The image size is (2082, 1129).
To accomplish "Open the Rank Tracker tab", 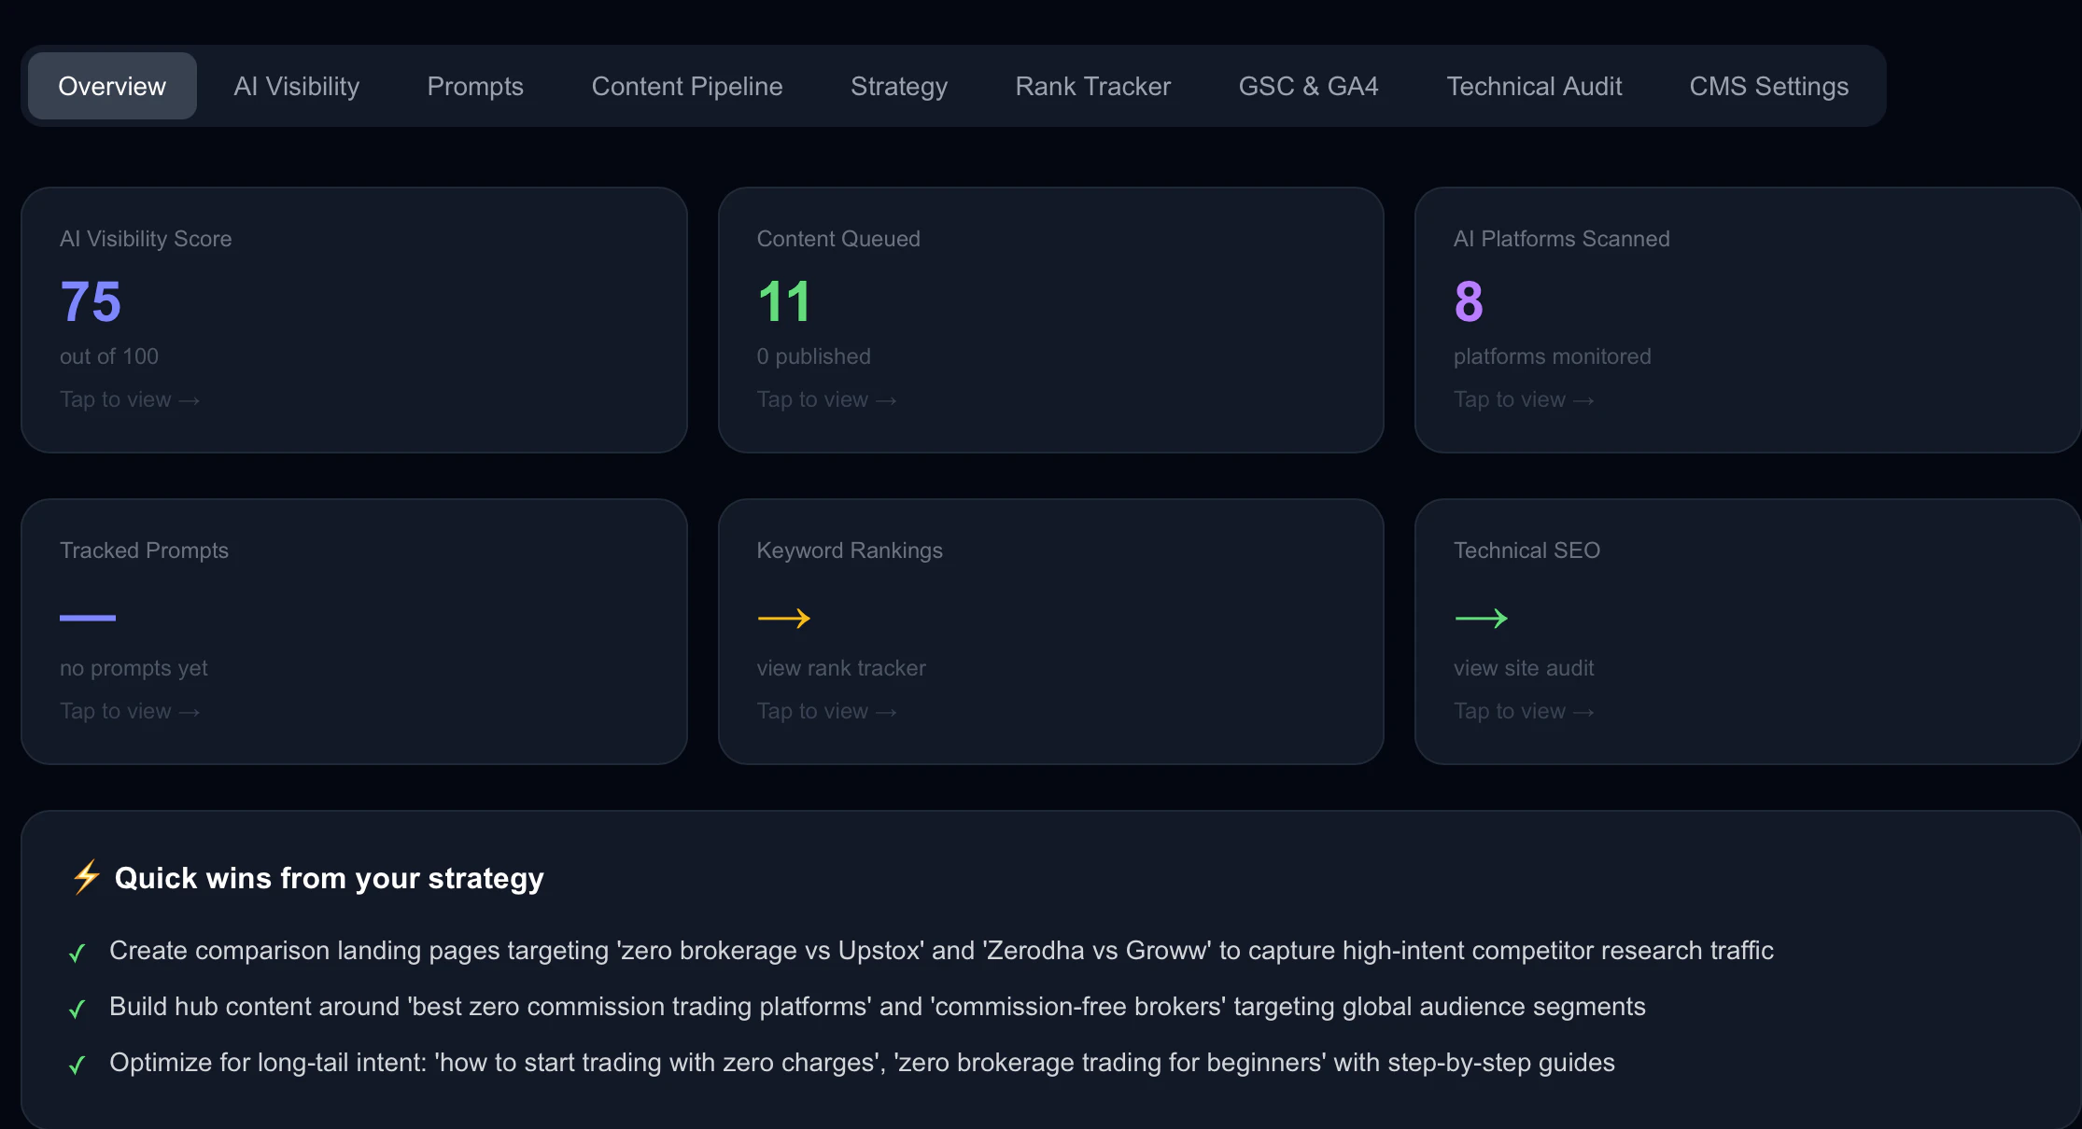I will pyautogui.click(x=1093, y=86).
